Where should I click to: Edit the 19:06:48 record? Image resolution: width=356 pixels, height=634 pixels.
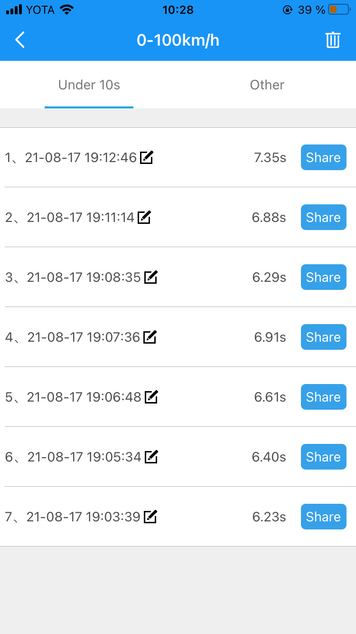[151, 397]
